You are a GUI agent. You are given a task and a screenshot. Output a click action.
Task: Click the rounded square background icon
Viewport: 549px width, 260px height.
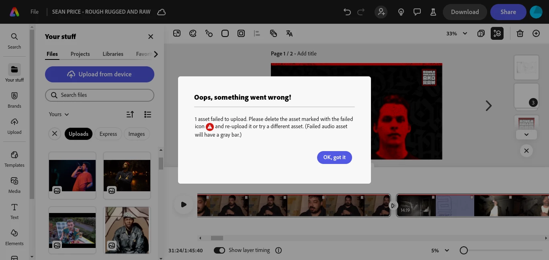(225, 33)
